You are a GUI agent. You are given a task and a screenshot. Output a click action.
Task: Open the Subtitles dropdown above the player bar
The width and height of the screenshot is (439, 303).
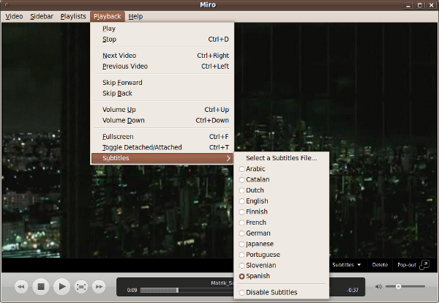[347, 265]
